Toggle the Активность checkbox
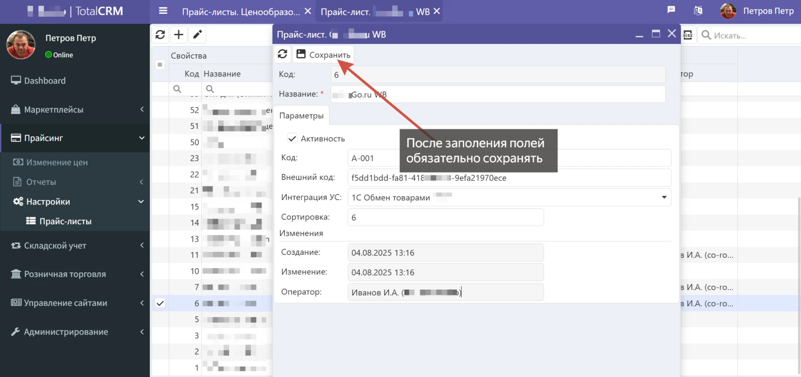 click(x=292, y=139)
